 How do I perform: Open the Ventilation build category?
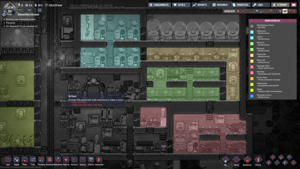(x=49, y=160)
